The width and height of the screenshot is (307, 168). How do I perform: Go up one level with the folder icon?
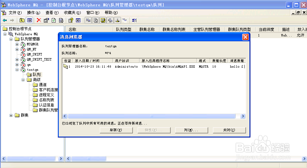[x=22, y=20]
